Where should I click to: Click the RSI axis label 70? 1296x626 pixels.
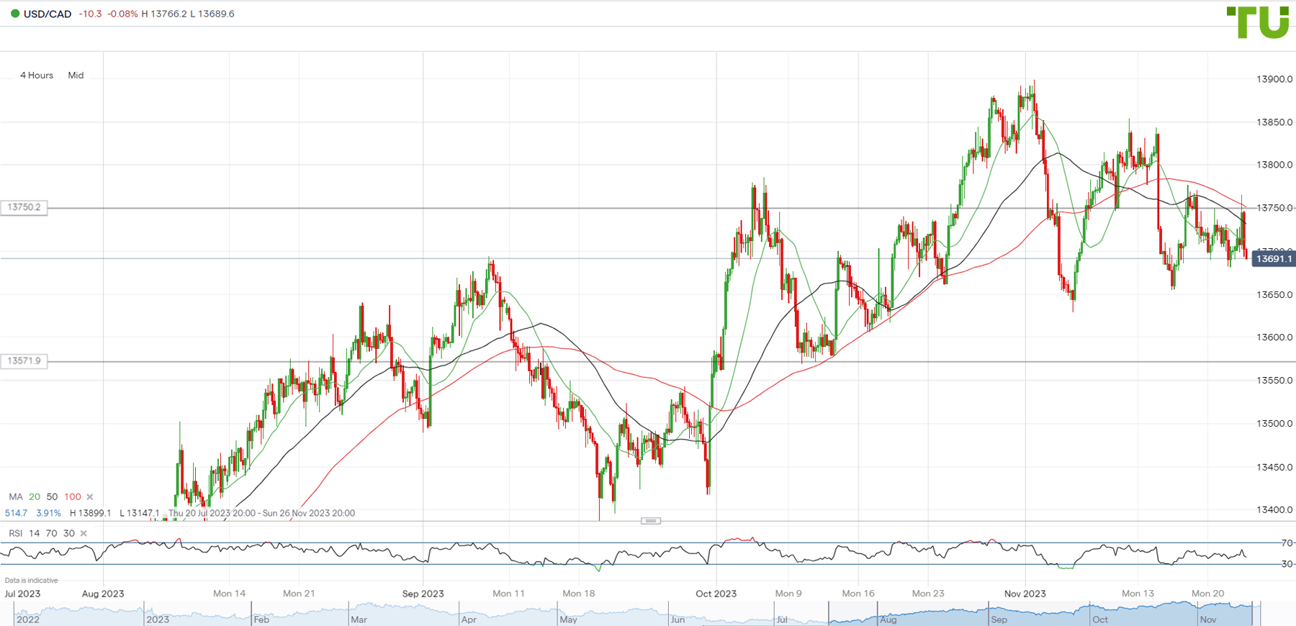pyautogui.click(x=1287, y=543)
